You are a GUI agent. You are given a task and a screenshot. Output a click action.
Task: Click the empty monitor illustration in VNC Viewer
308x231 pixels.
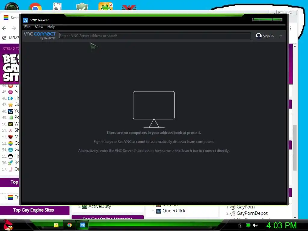154,109
